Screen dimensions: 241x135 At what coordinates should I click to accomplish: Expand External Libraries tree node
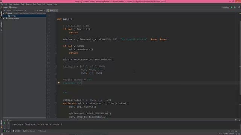4,18
